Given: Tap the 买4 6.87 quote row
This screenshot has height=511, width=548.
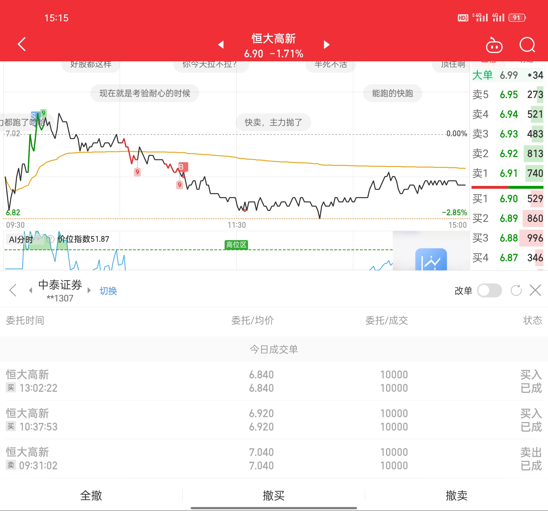Looking at the screenshot, I should pyautogui.click(x=507, y=257).
